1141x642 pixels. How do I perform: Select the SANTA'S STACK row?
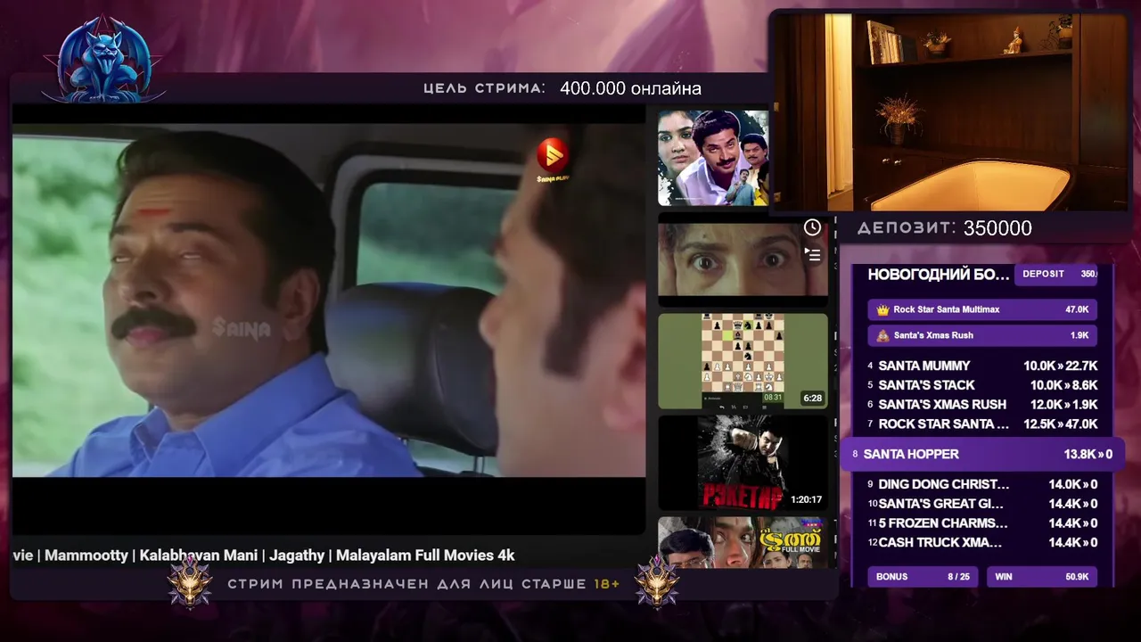coord(982,385)
